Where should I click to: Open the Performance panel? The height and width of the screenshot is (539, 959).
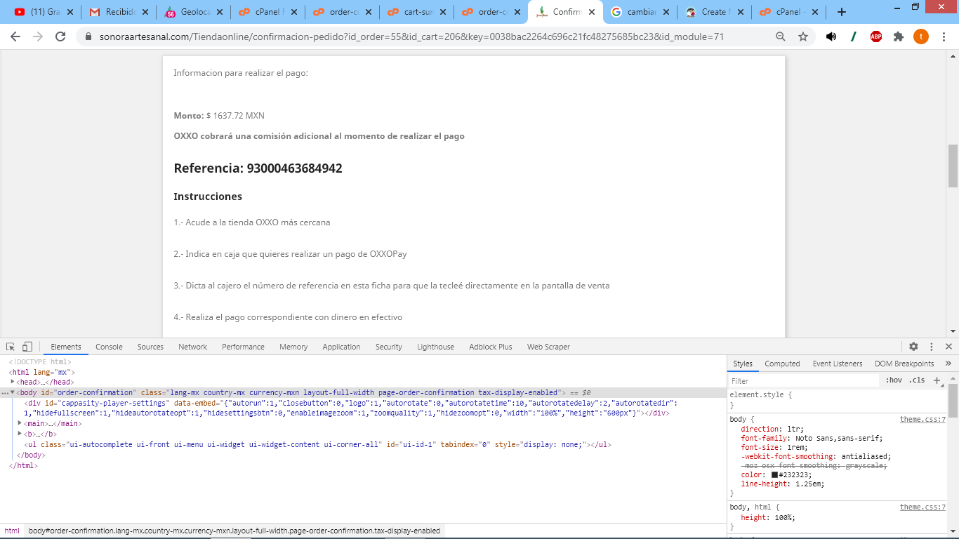[x=243, y=347]
